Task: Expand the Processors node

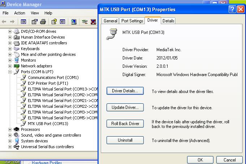Action: [x=10, y=129]
